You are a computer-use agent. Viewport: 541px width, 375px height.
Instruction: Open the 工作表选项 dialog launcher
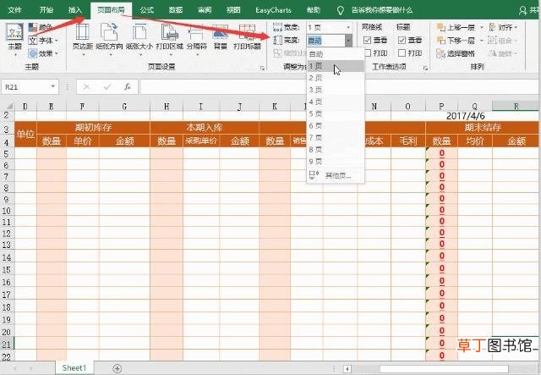425,68
